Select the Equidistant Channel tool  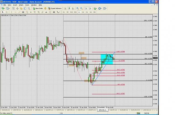click(x=42, y=12)
